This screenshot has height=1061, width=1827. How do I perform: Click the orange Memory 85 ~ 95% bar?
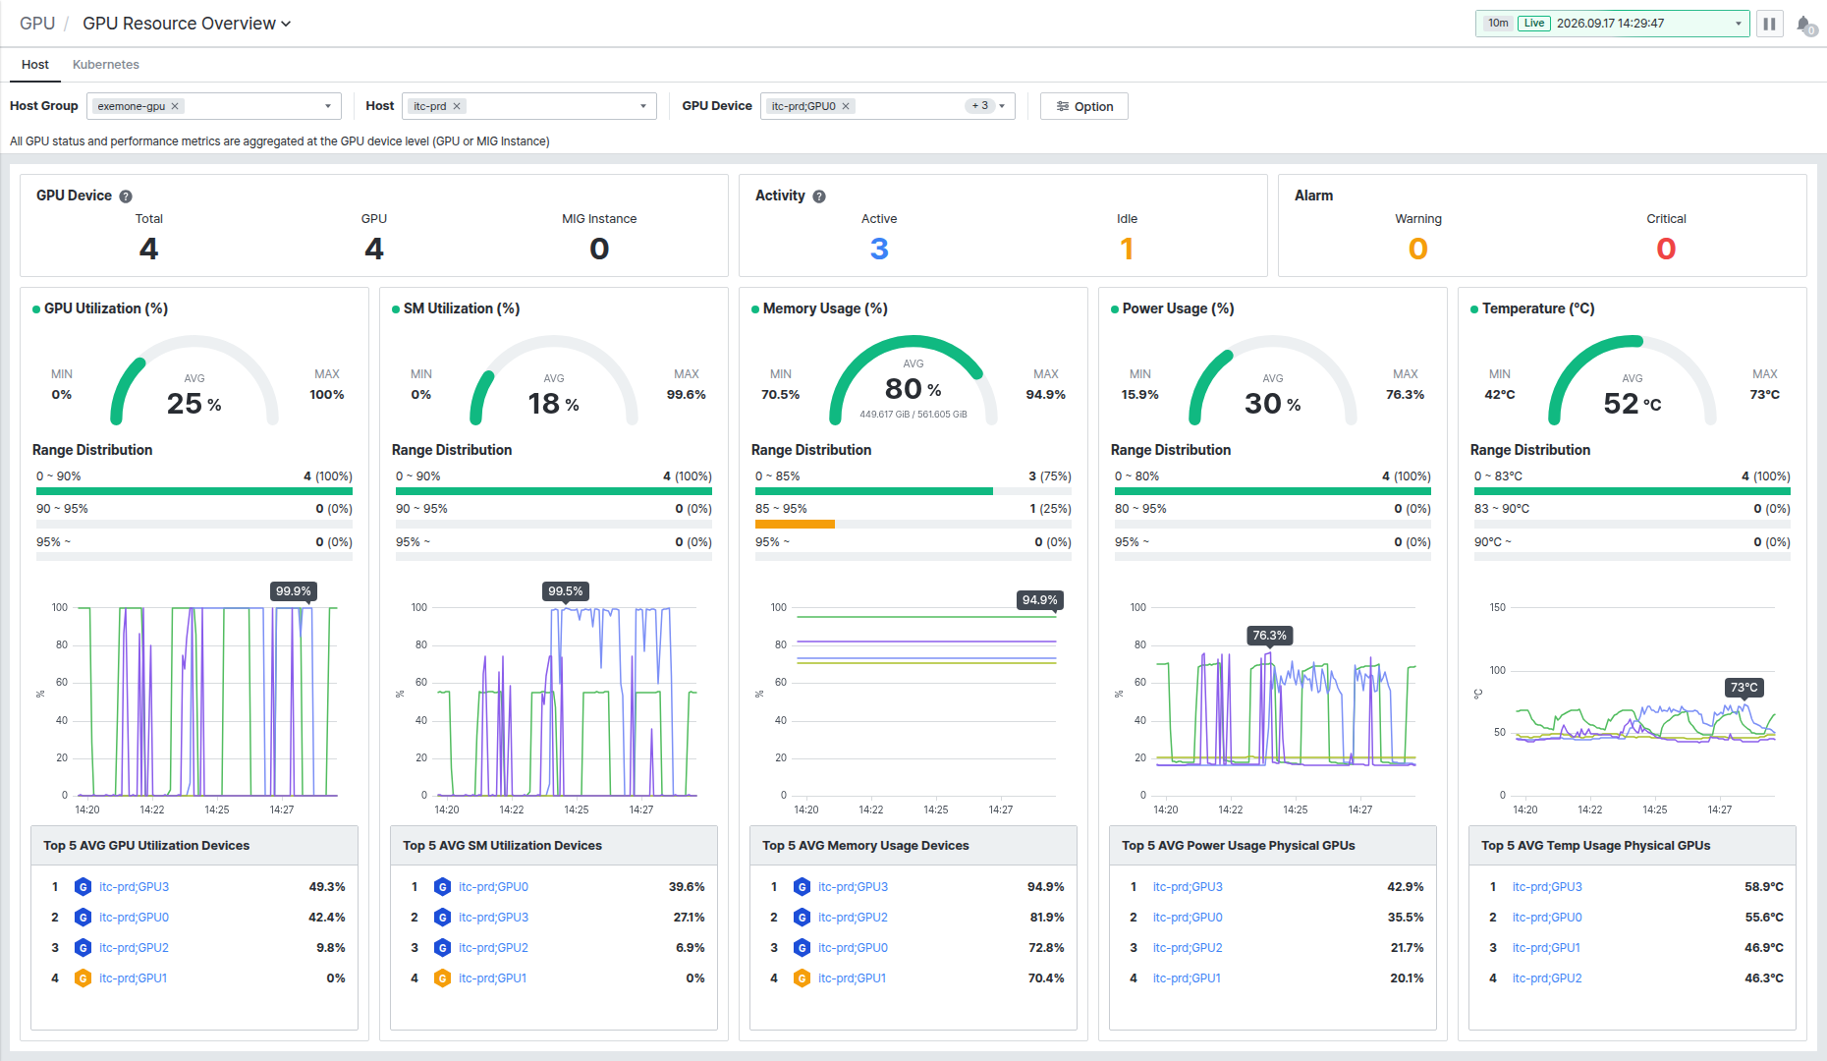[795, 525]
